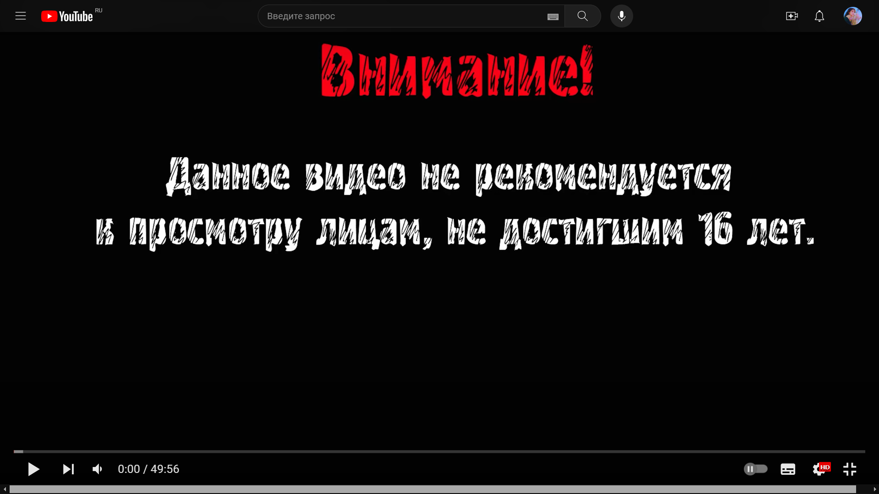This screenshot has height=494, width=879.
Task: Click the video progress bar
Action: coord(439,451)
